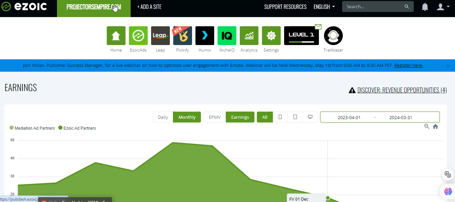Follow the Register here webinar link
Viewport: 455px width, 202px height.
pyautogui.click(x=409, y=66)
